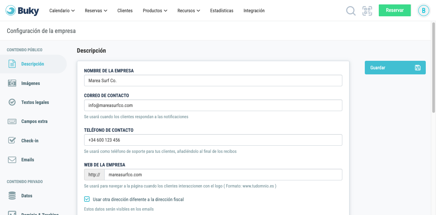Viewport: 436px width, 215px height.
Task: Click the floppy disk icon on Guardar
Action: [x=418, y=68]
